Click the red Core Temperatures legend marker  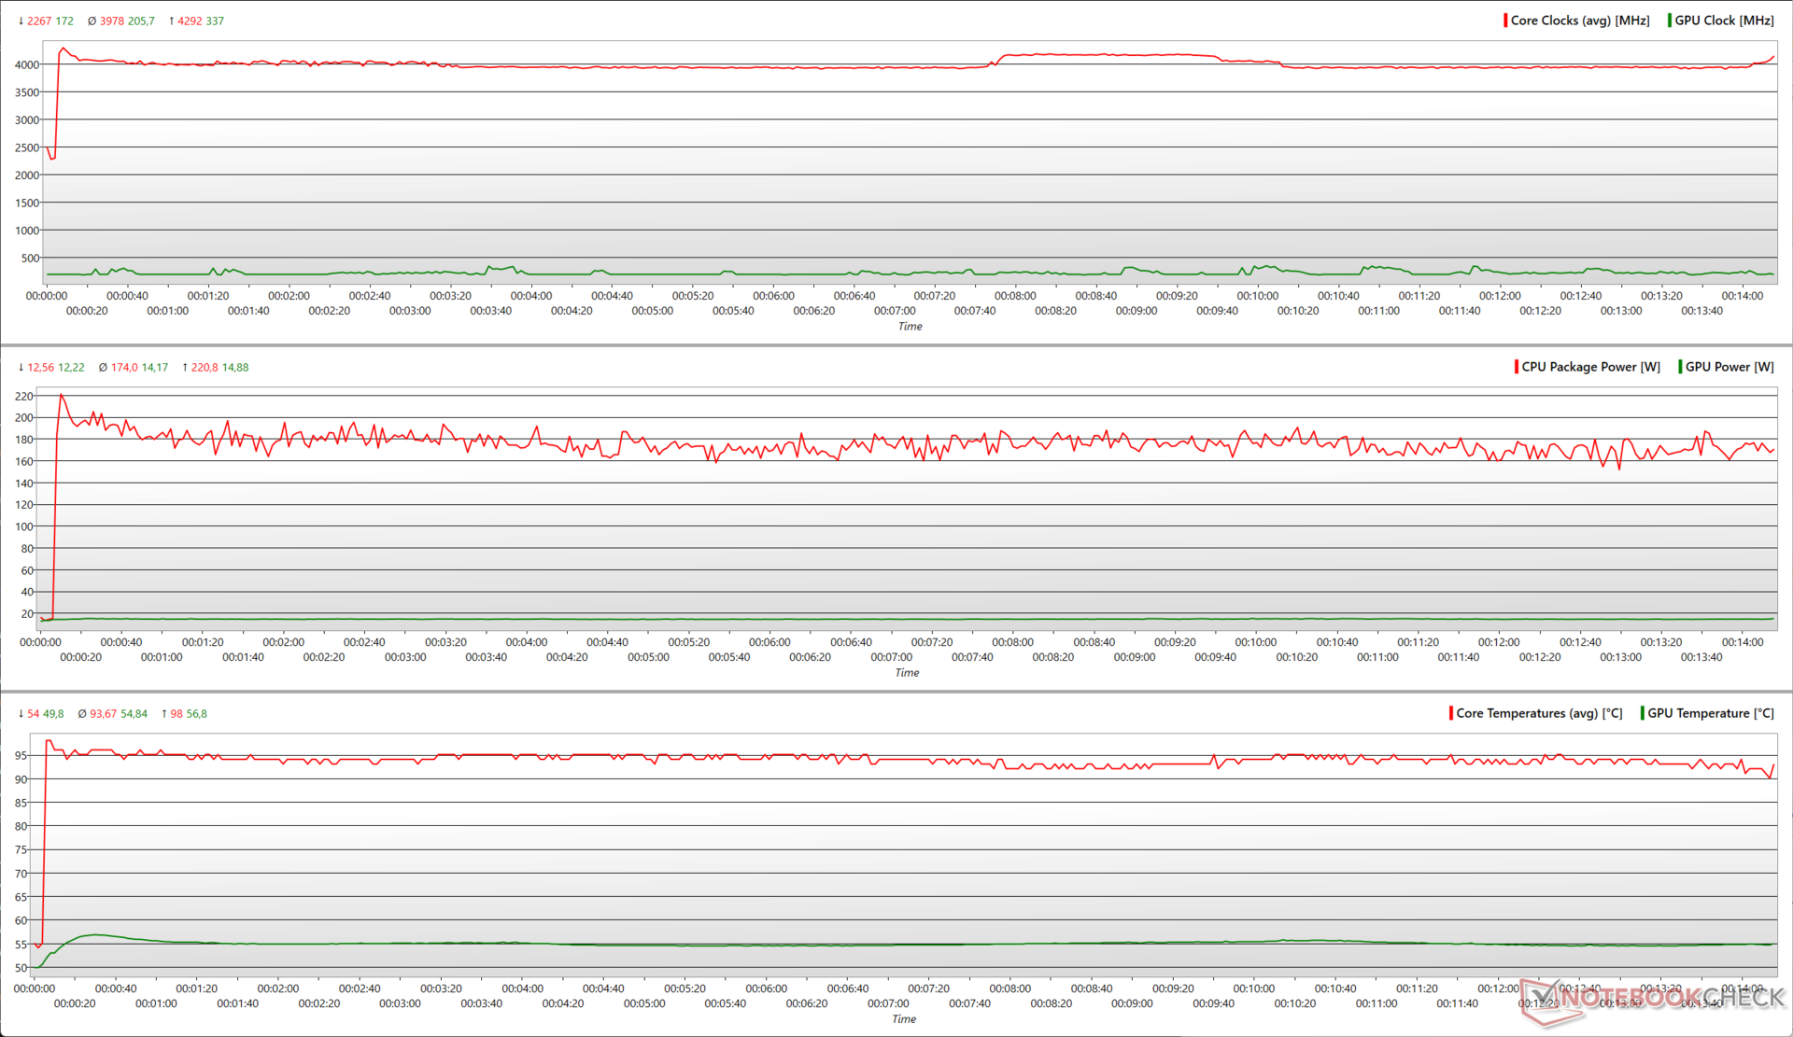(x=1451, y=713)
